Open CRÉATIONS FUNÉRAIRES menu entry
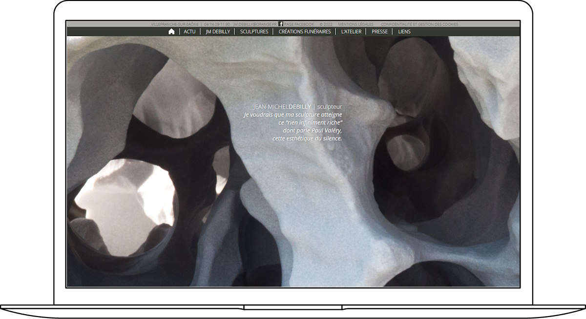586x319 pixels. pyautogui.click(x=304, y=32)
